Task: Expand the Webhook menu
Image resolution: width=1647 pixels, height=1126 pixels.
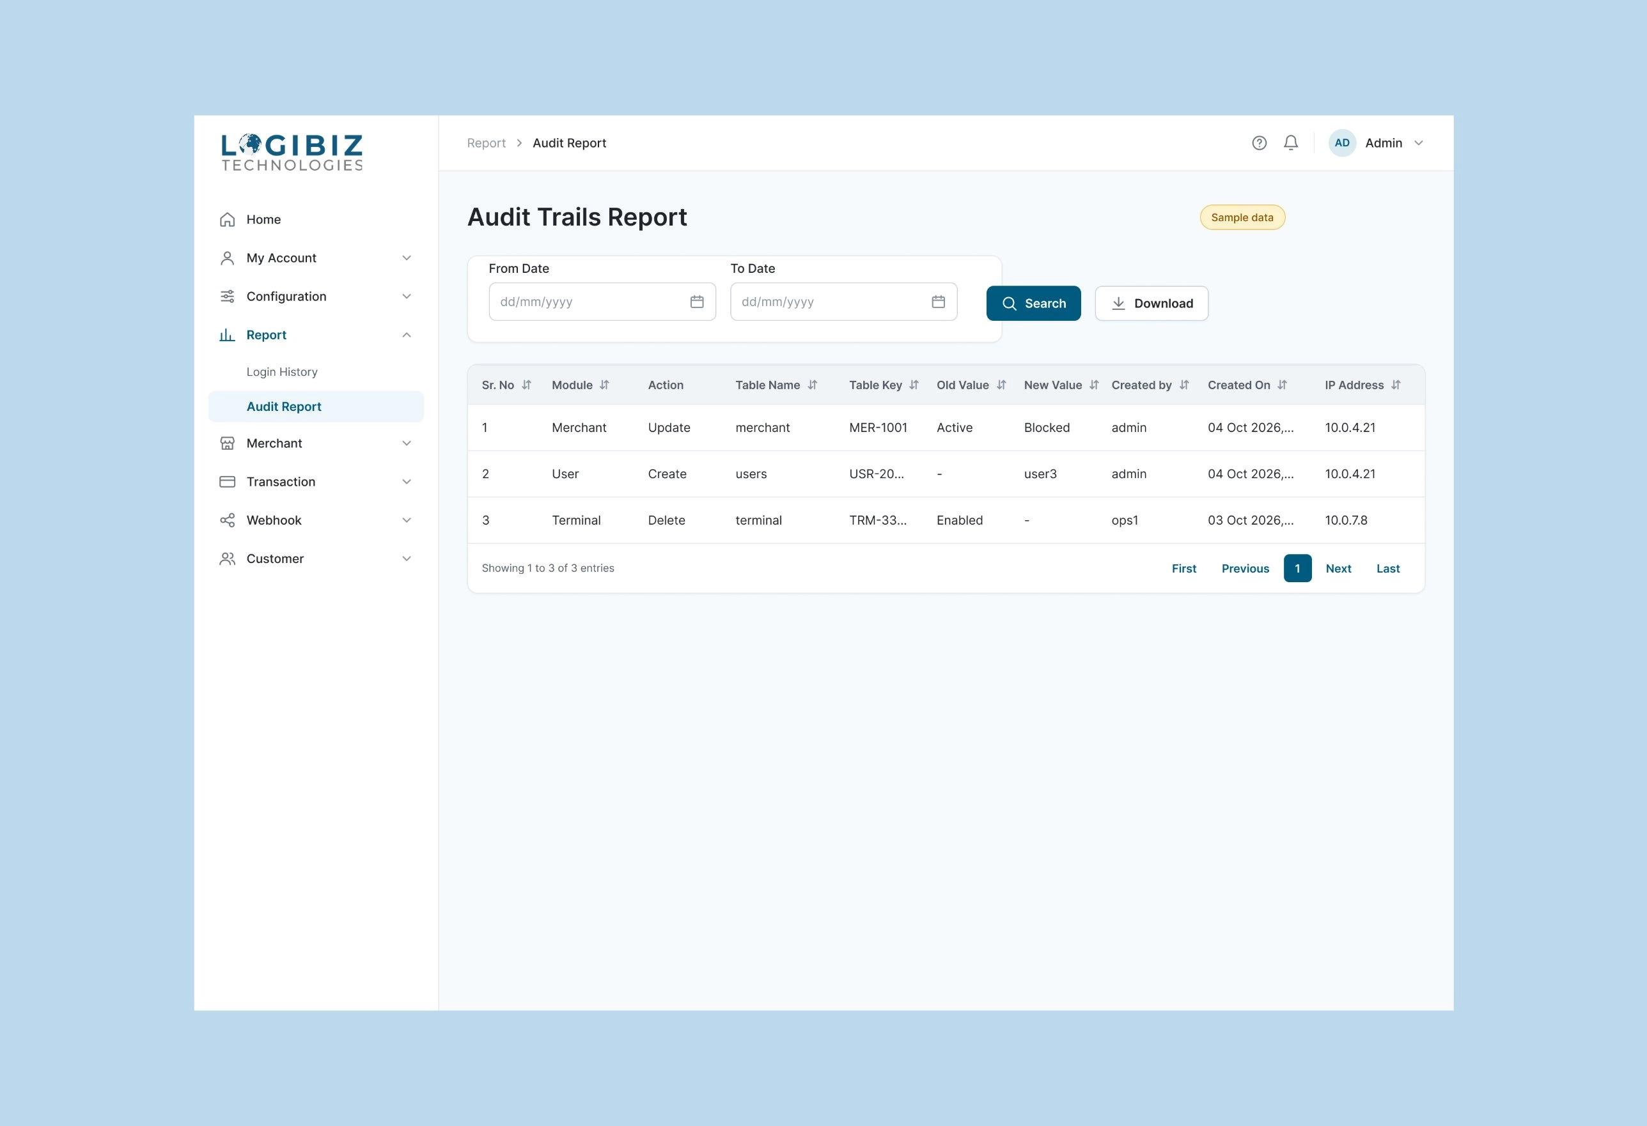Action: click(316, 521)
